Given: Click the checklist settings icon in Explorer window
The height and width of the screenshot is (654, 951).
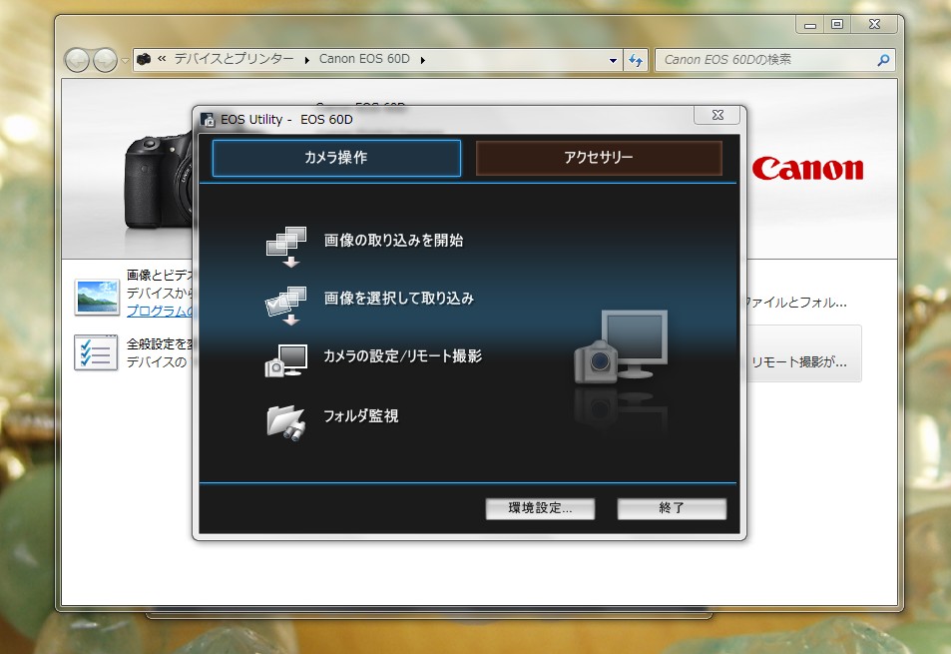Looking at the screenshot, I should (96, 351).
